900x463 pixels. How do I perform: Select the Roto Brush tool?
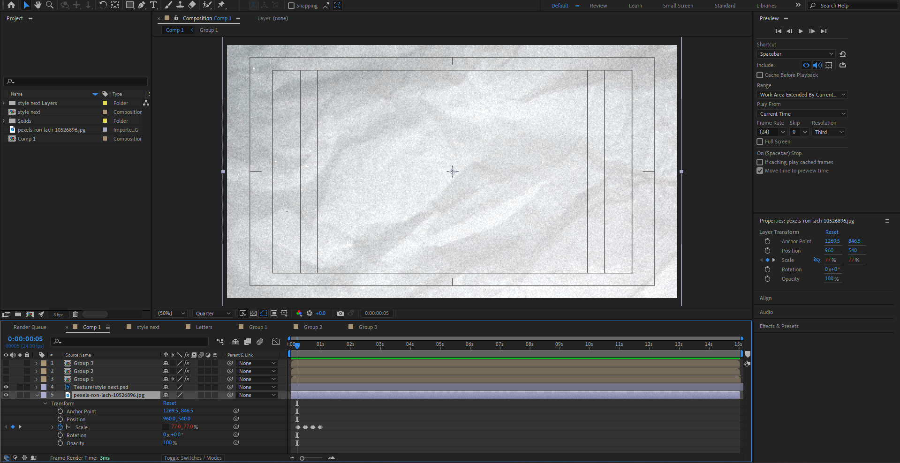click(207, 5)
